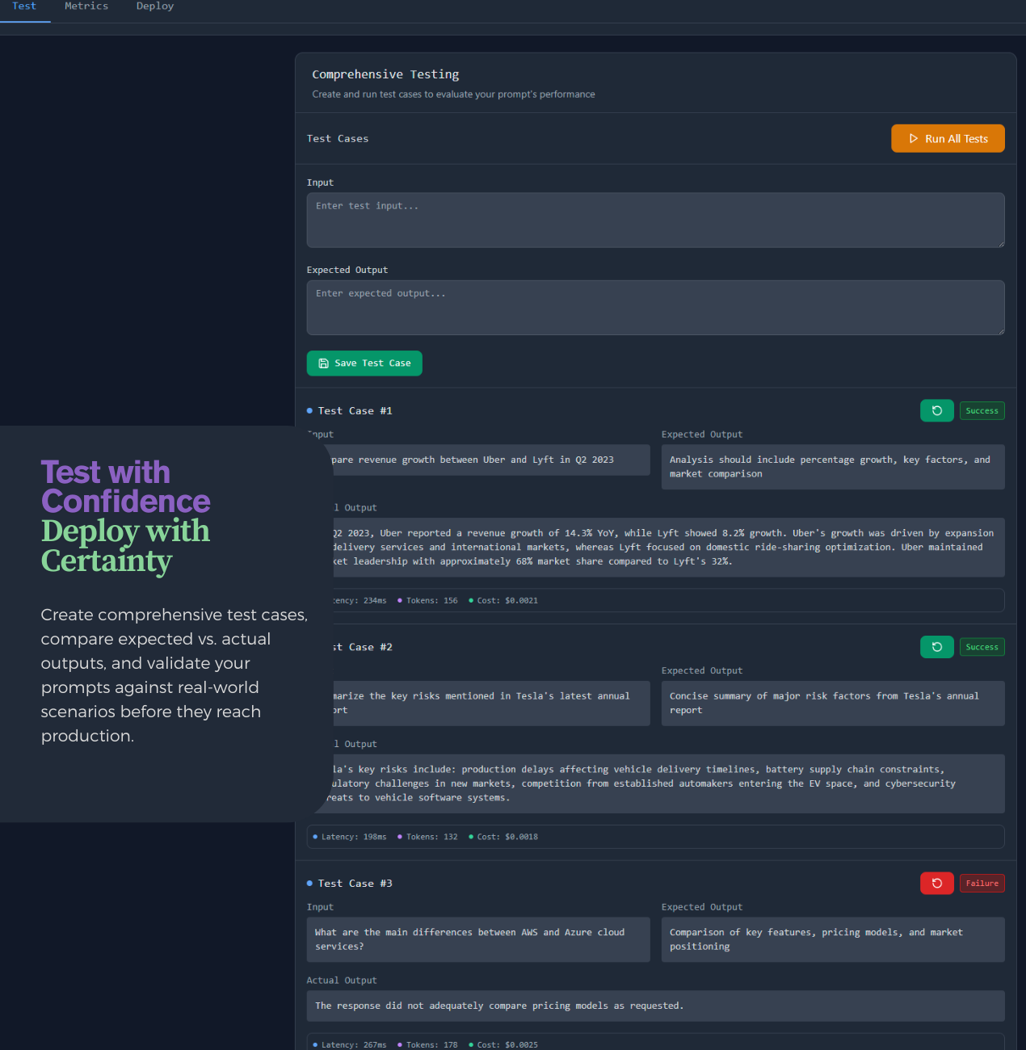Click the play icon in Run All Tests
The image size is (1026, 1050).
pos(914,139)
